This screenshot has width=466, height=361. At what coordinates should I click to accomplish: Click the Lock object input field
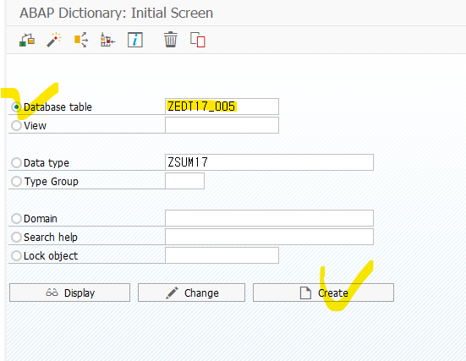(x=222, y=255)
